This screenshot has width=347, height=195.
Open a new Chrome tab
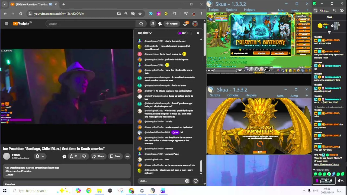[x=63, y=4]
